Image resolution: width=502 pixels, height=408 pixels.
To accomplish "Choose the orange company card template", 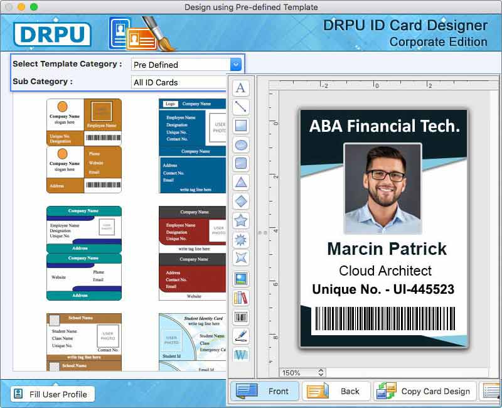I will (x=84, y=146).
